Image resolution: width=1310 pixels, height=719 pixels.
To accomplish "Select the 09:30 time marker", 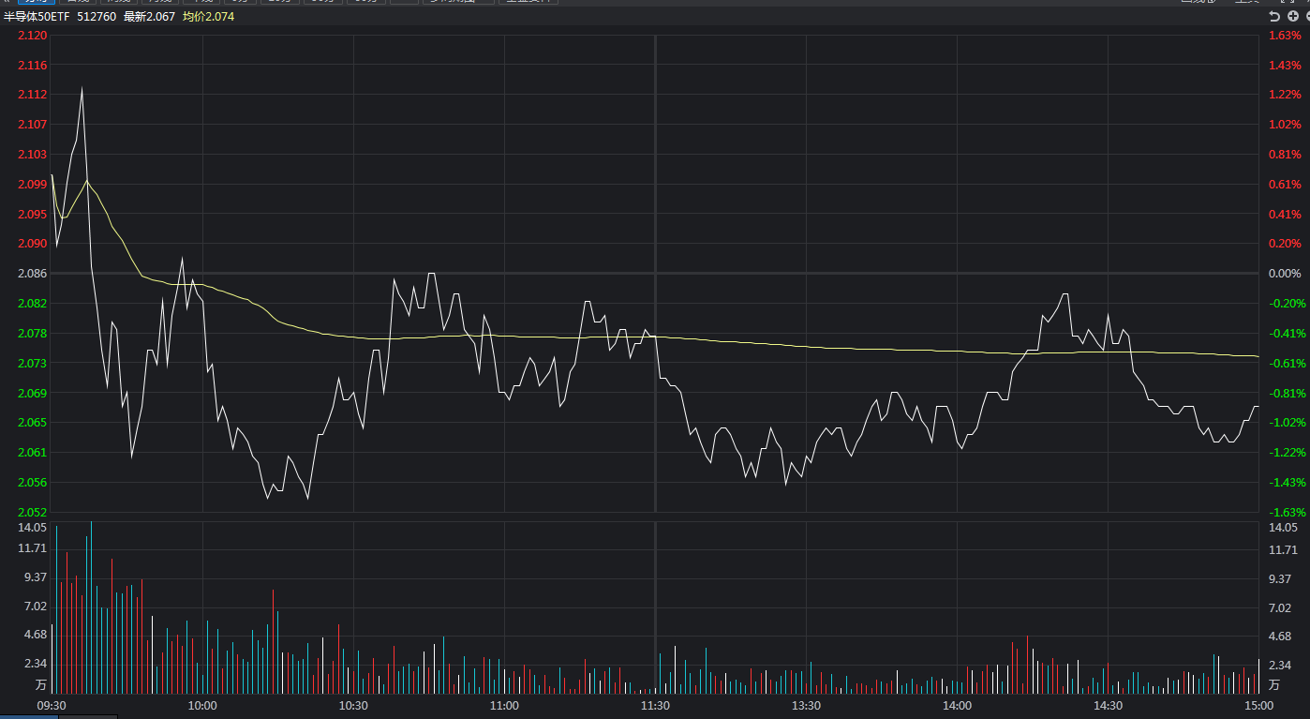I will coord(51,705).
